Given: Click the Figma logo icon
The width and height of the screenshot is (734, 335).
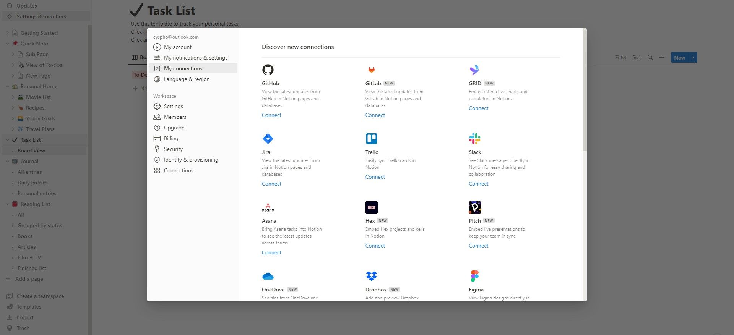Looking at the screenshot, I should pos(474,276).
